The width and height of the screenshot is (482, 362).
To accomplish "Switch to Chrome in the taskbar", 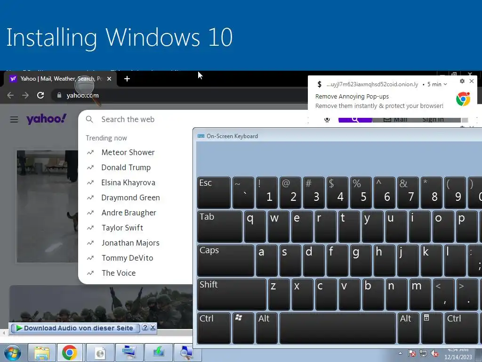I will pos(70,353).
